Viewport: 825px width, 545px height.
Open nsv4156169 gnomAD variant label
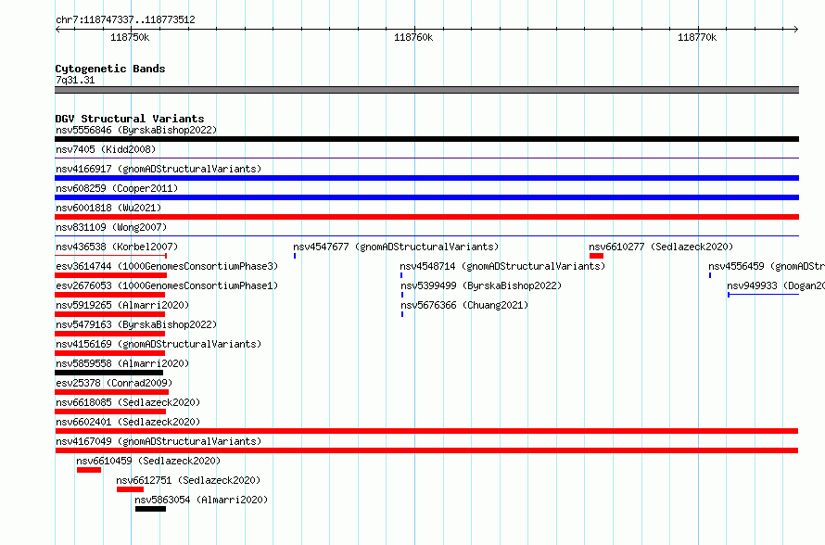pyautogui.click(x=159, y=344)
